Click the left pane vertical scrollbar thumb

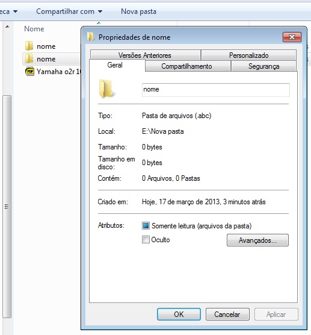pyautogui.click(x=7, y=207)
